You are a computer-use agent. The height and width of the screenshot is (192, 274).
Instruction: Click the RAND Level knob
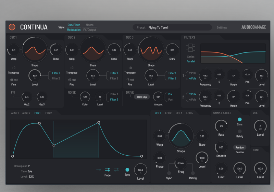point(260,169)
